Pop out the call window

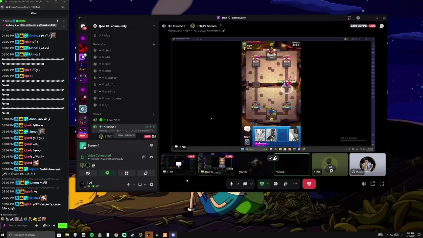click(373, 184)
